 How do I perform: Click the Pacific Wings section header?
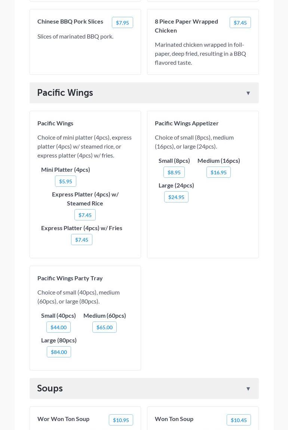(65, 93)
